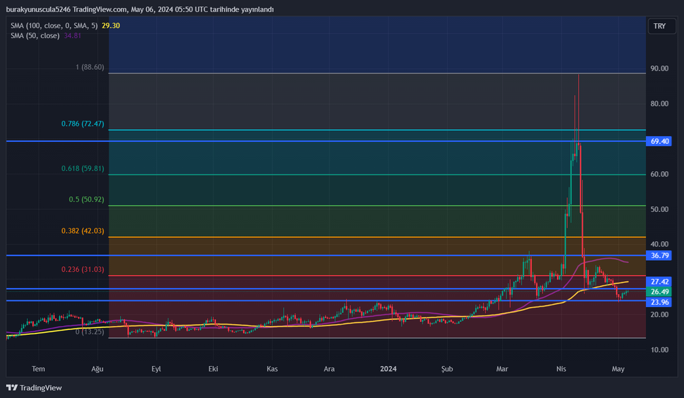Click the Fibonacci 0.618 (59.81) level label
Screen dimensions: 684x398
83,168
